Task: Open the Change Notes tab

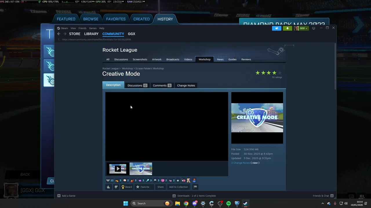Action: click(186, 86)
